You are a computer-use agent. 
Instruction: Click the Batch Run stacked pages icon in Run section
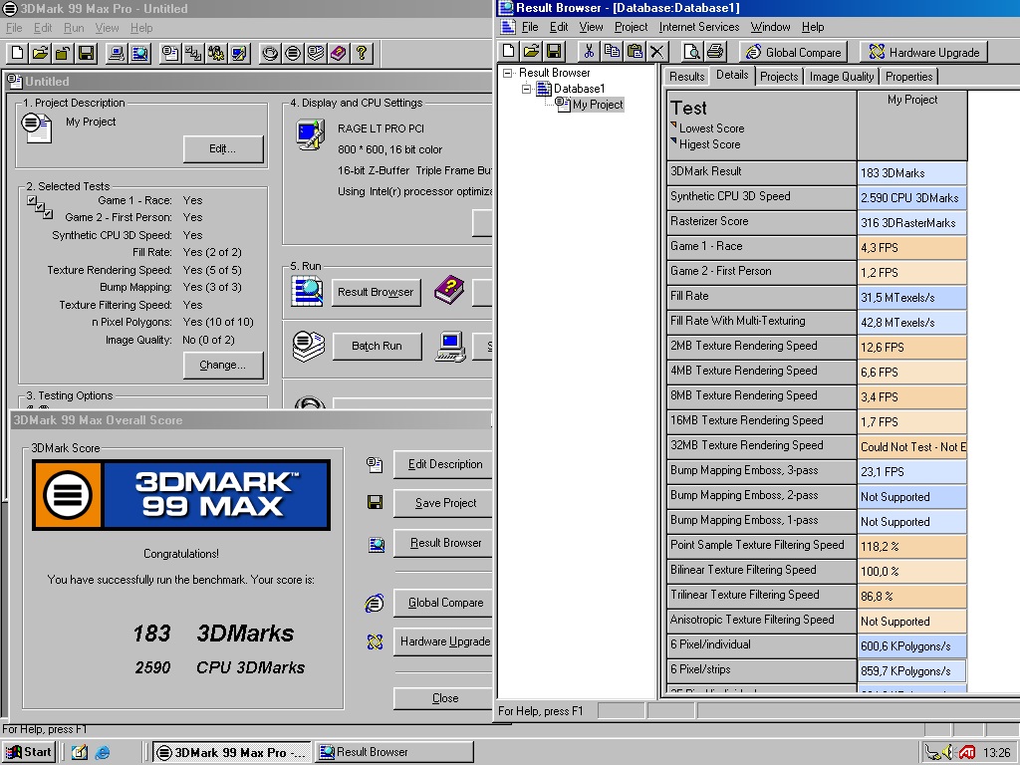pyautogui.click(x=309, y=346)
